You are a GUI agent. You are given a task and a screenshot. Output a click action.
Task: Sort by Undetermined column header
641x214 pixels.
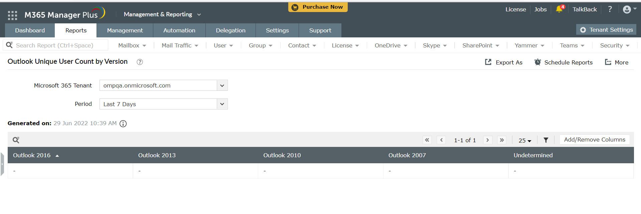click(533, 155)
